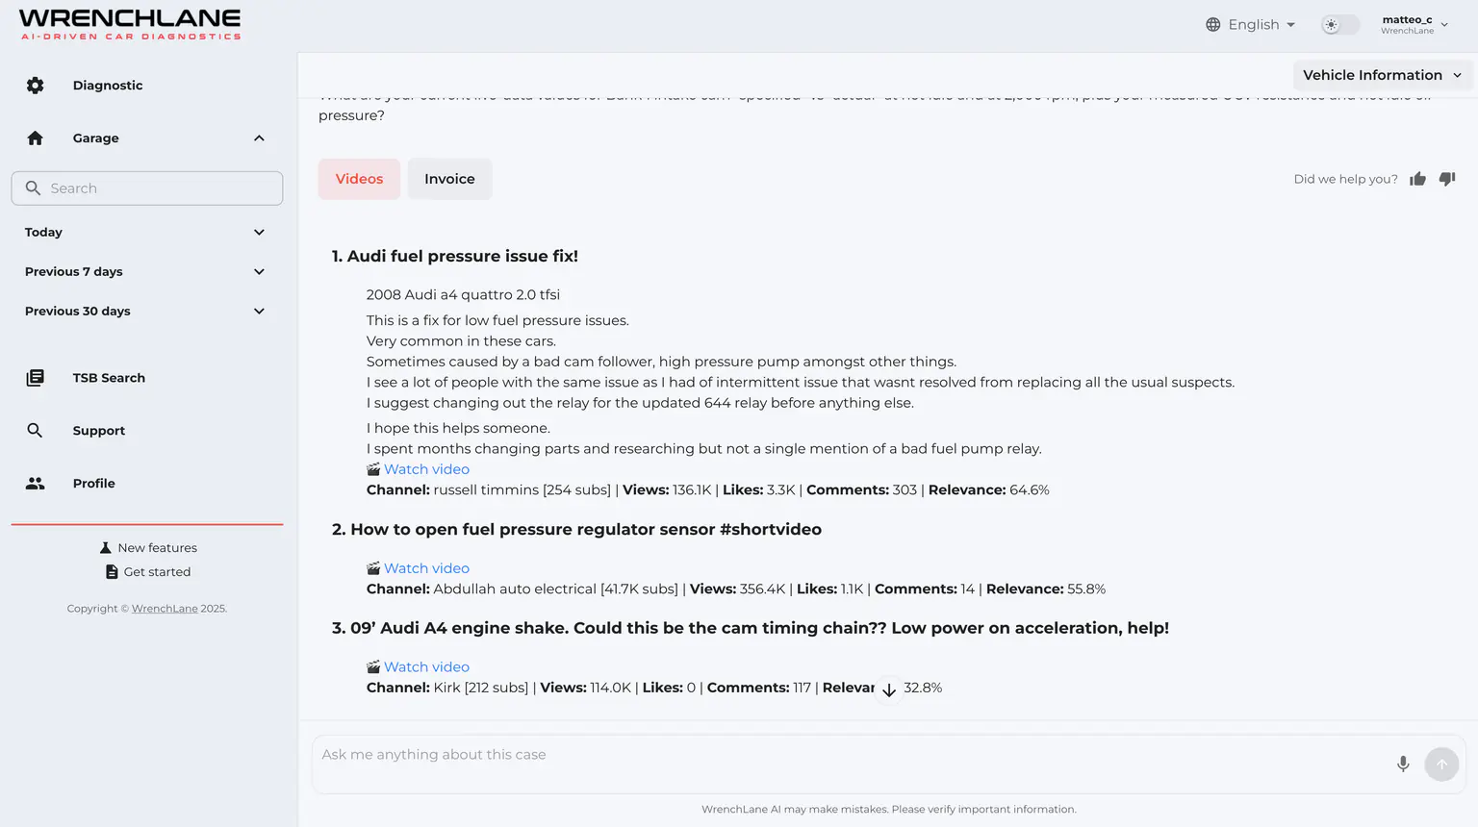Click the thumbs down feedback icon
1478x827 pixels.
point(1447,179)
